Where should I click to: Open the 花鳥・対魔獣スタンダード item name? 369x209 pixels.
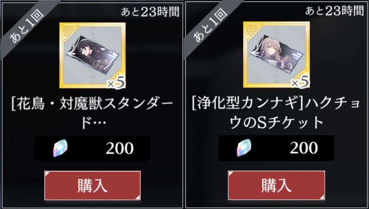click(x=92, y=114)
